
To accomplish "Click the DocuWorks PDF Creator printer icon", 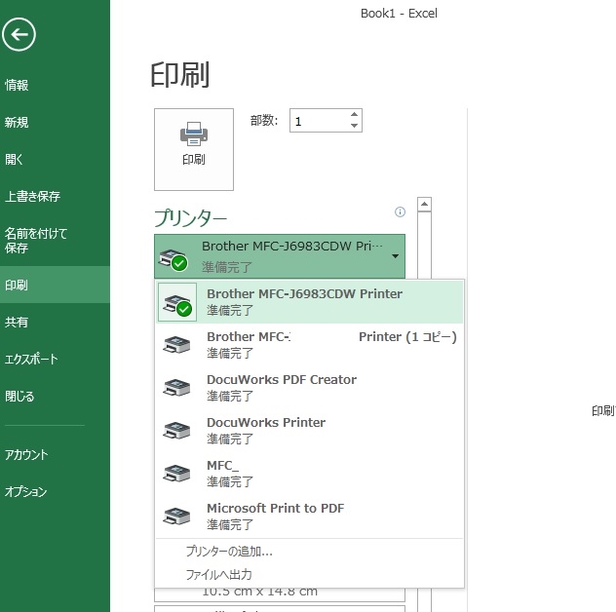I will click(x=176, y=388).
